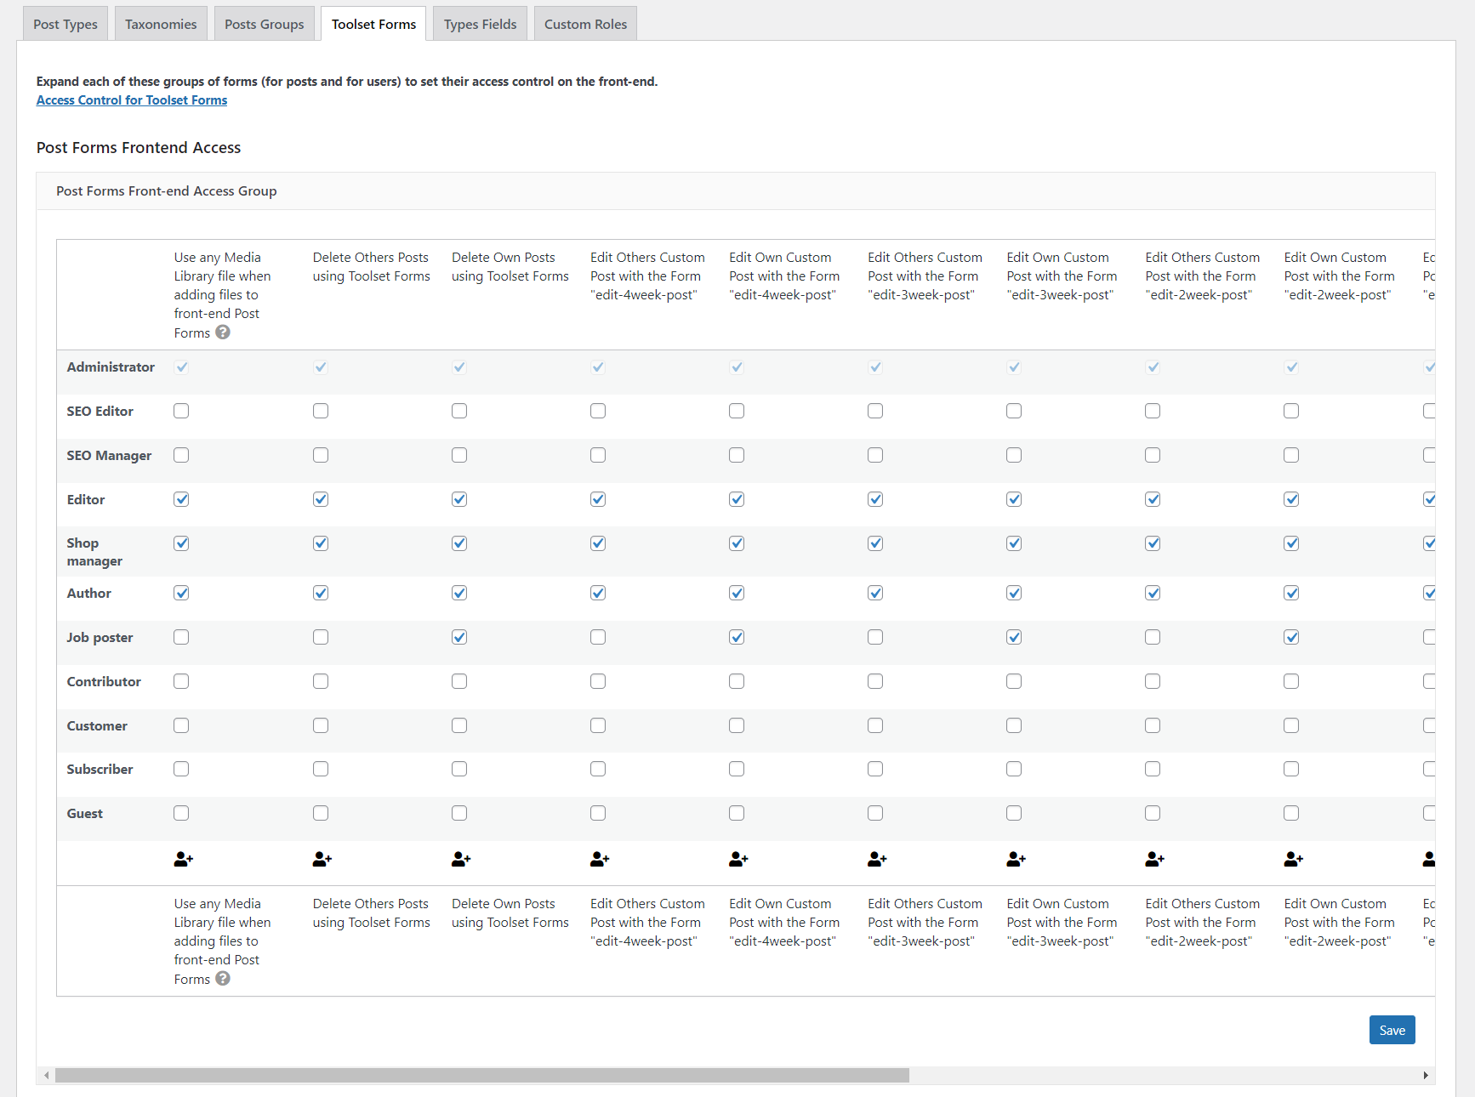Enable Edit Own edit-2week-post for Guest
The width and height of the screenshot is (1475, 1097).
1291,813
